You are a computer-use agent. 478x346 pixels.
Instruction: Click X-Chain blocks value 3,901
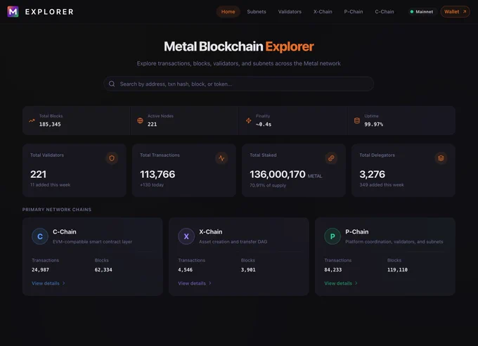[x=248, y=270]
